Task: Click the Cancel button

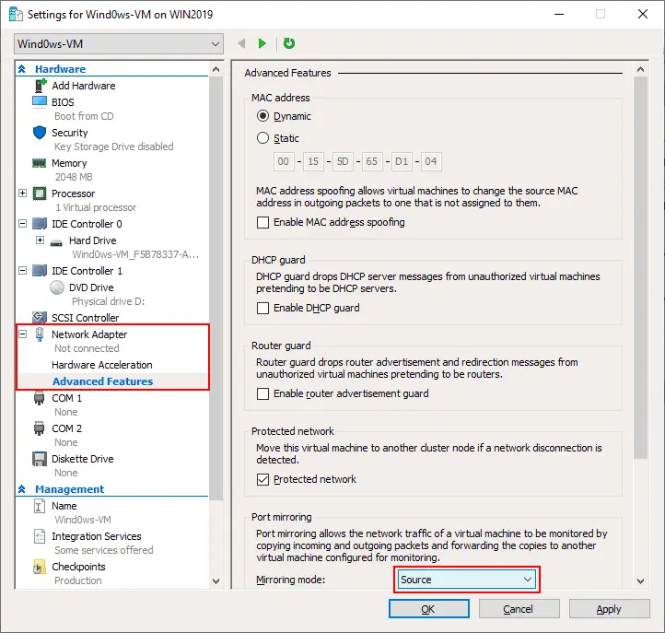Action: click(x=519, y=609)
